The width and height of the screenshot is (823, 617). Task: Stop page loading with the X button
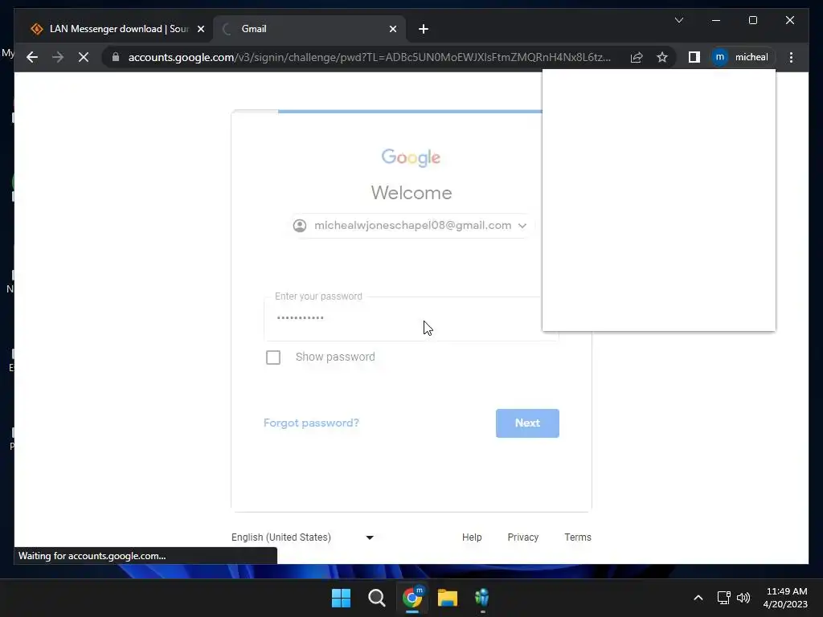point(84,57)
